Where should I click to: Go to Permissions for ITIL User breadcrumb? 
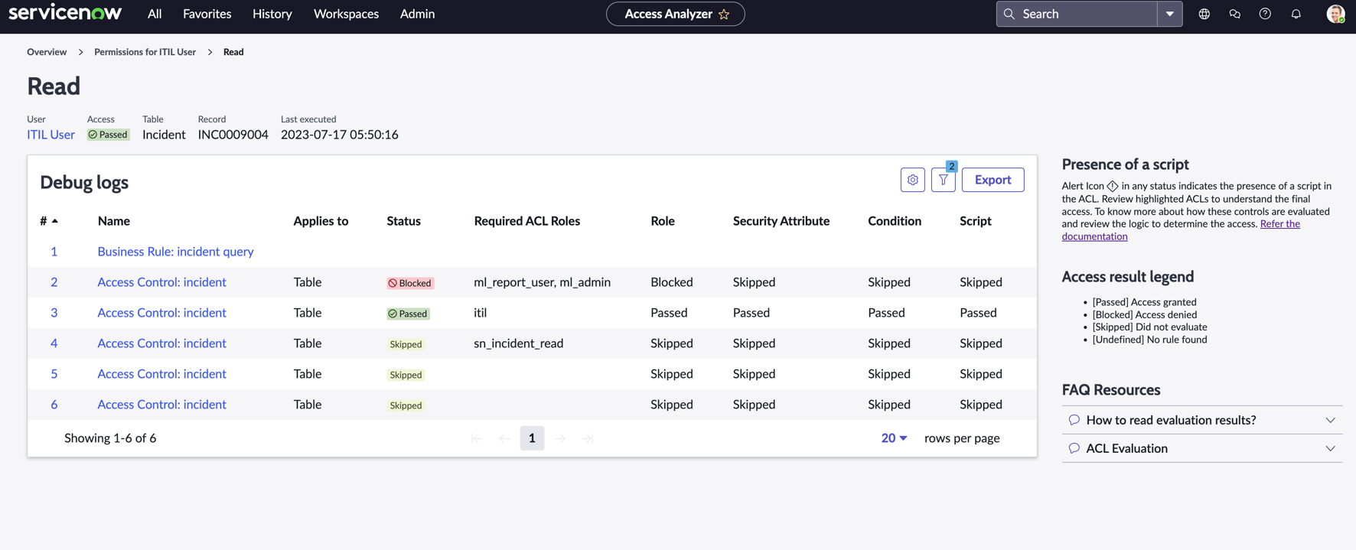click(145, 52)
